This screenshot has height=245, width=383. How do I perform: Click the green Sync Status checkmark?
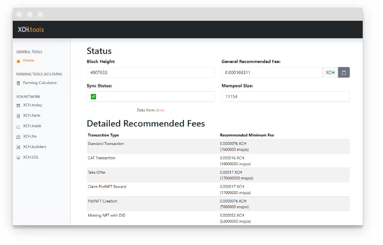pyautogui.click(x=93, y=97)
